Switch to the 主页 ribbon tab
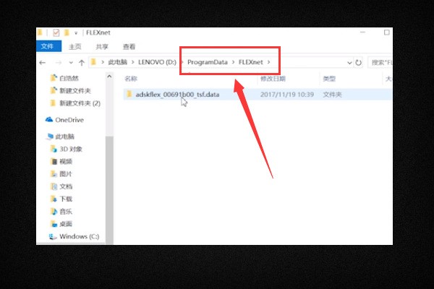Screen dimensions: 434x289 coord(75,46)
